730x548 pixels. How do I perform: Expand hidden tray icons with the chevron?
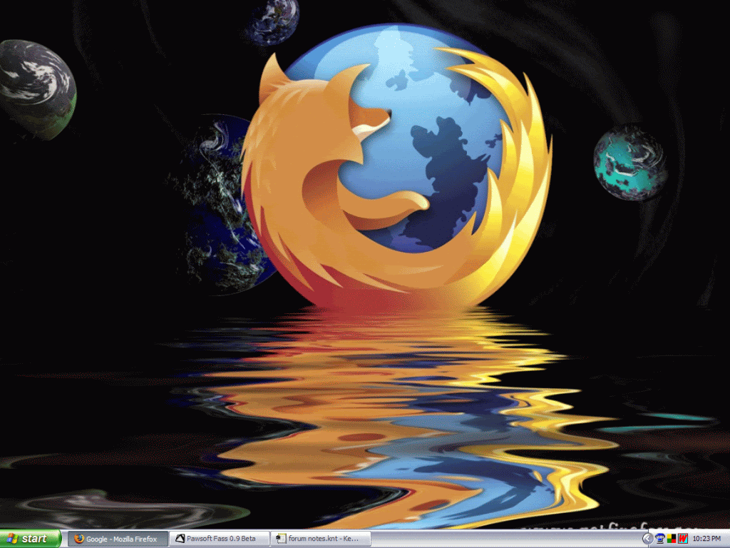pyautogui.click(x=647, y=539)
